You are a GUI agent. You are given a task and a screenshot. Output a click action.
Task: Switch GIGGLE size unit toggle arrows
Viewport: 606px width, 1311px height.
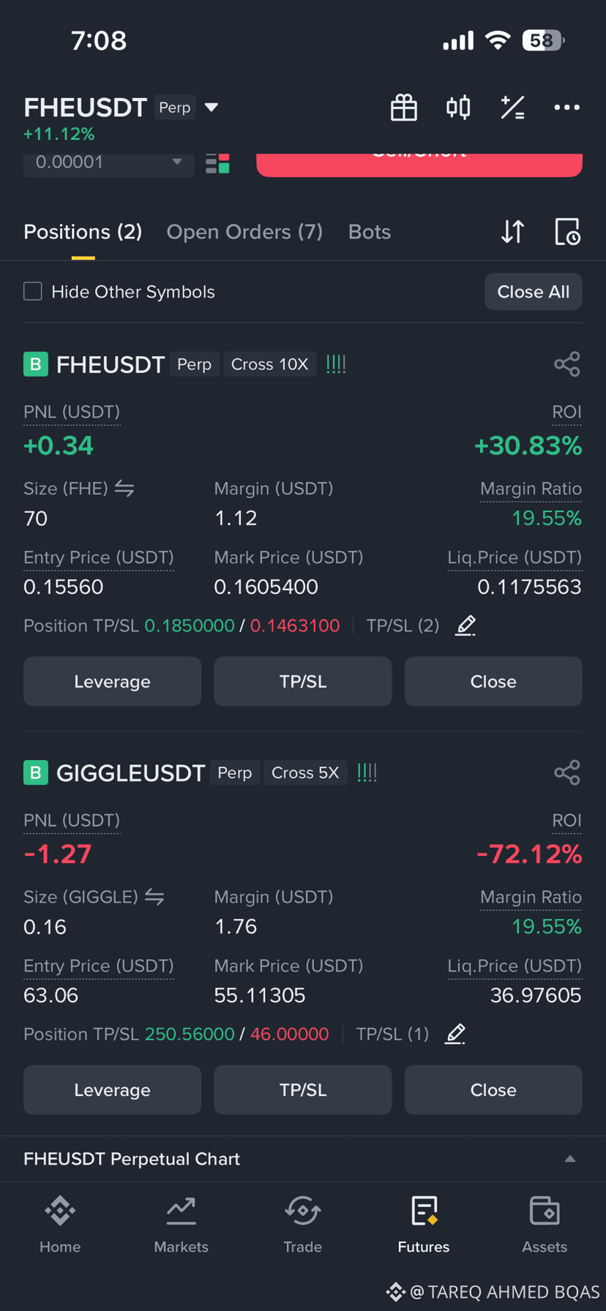(x=154, y=896)
